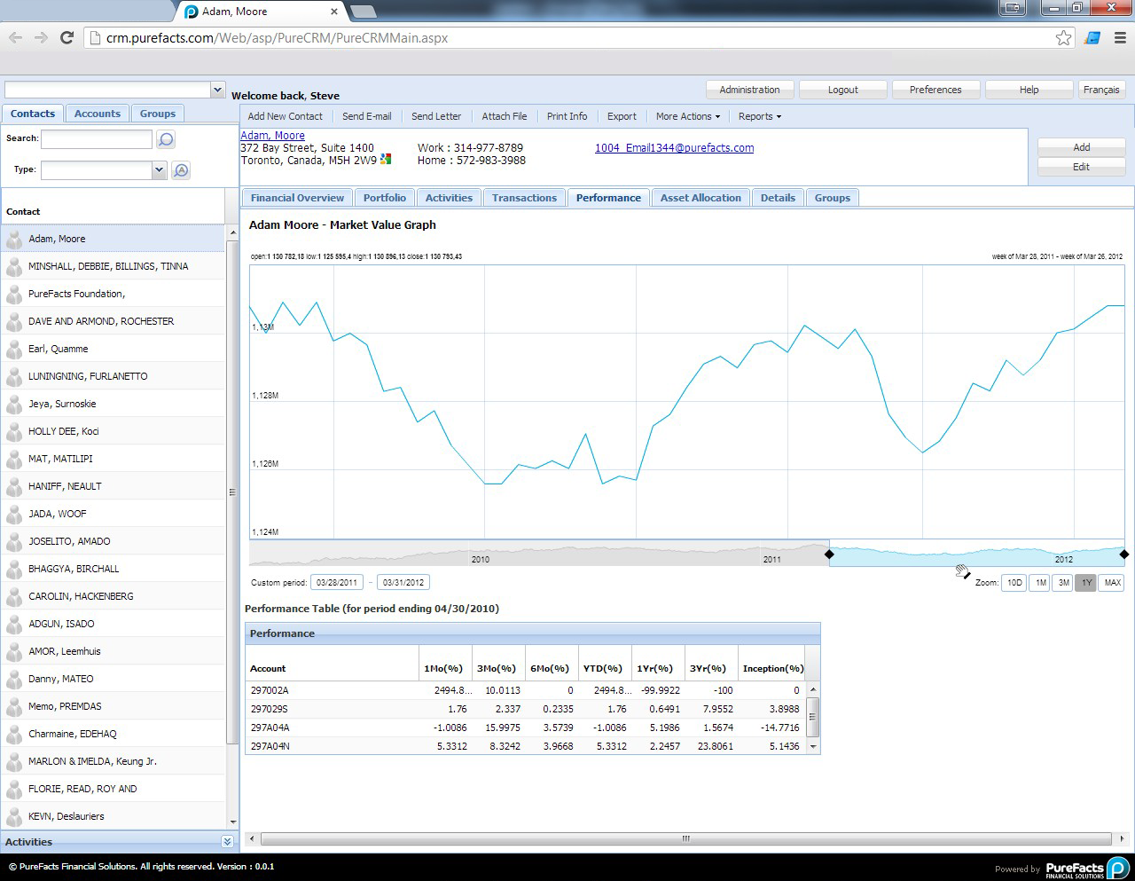Open the top-left combo box dropdown arrow
Image resolution: width=1135 pixels, height=881 pixels.
217,90
